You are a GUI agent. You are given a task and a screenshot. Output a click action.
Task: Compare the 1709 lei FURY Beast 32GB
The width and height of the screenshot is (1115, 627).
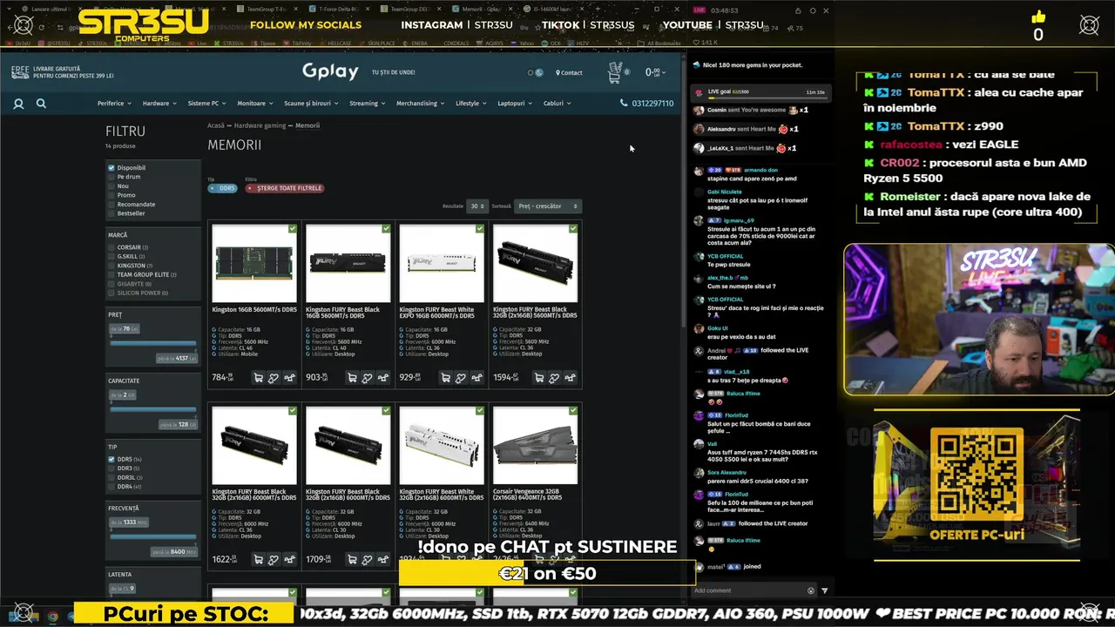[x=383, y=560]
